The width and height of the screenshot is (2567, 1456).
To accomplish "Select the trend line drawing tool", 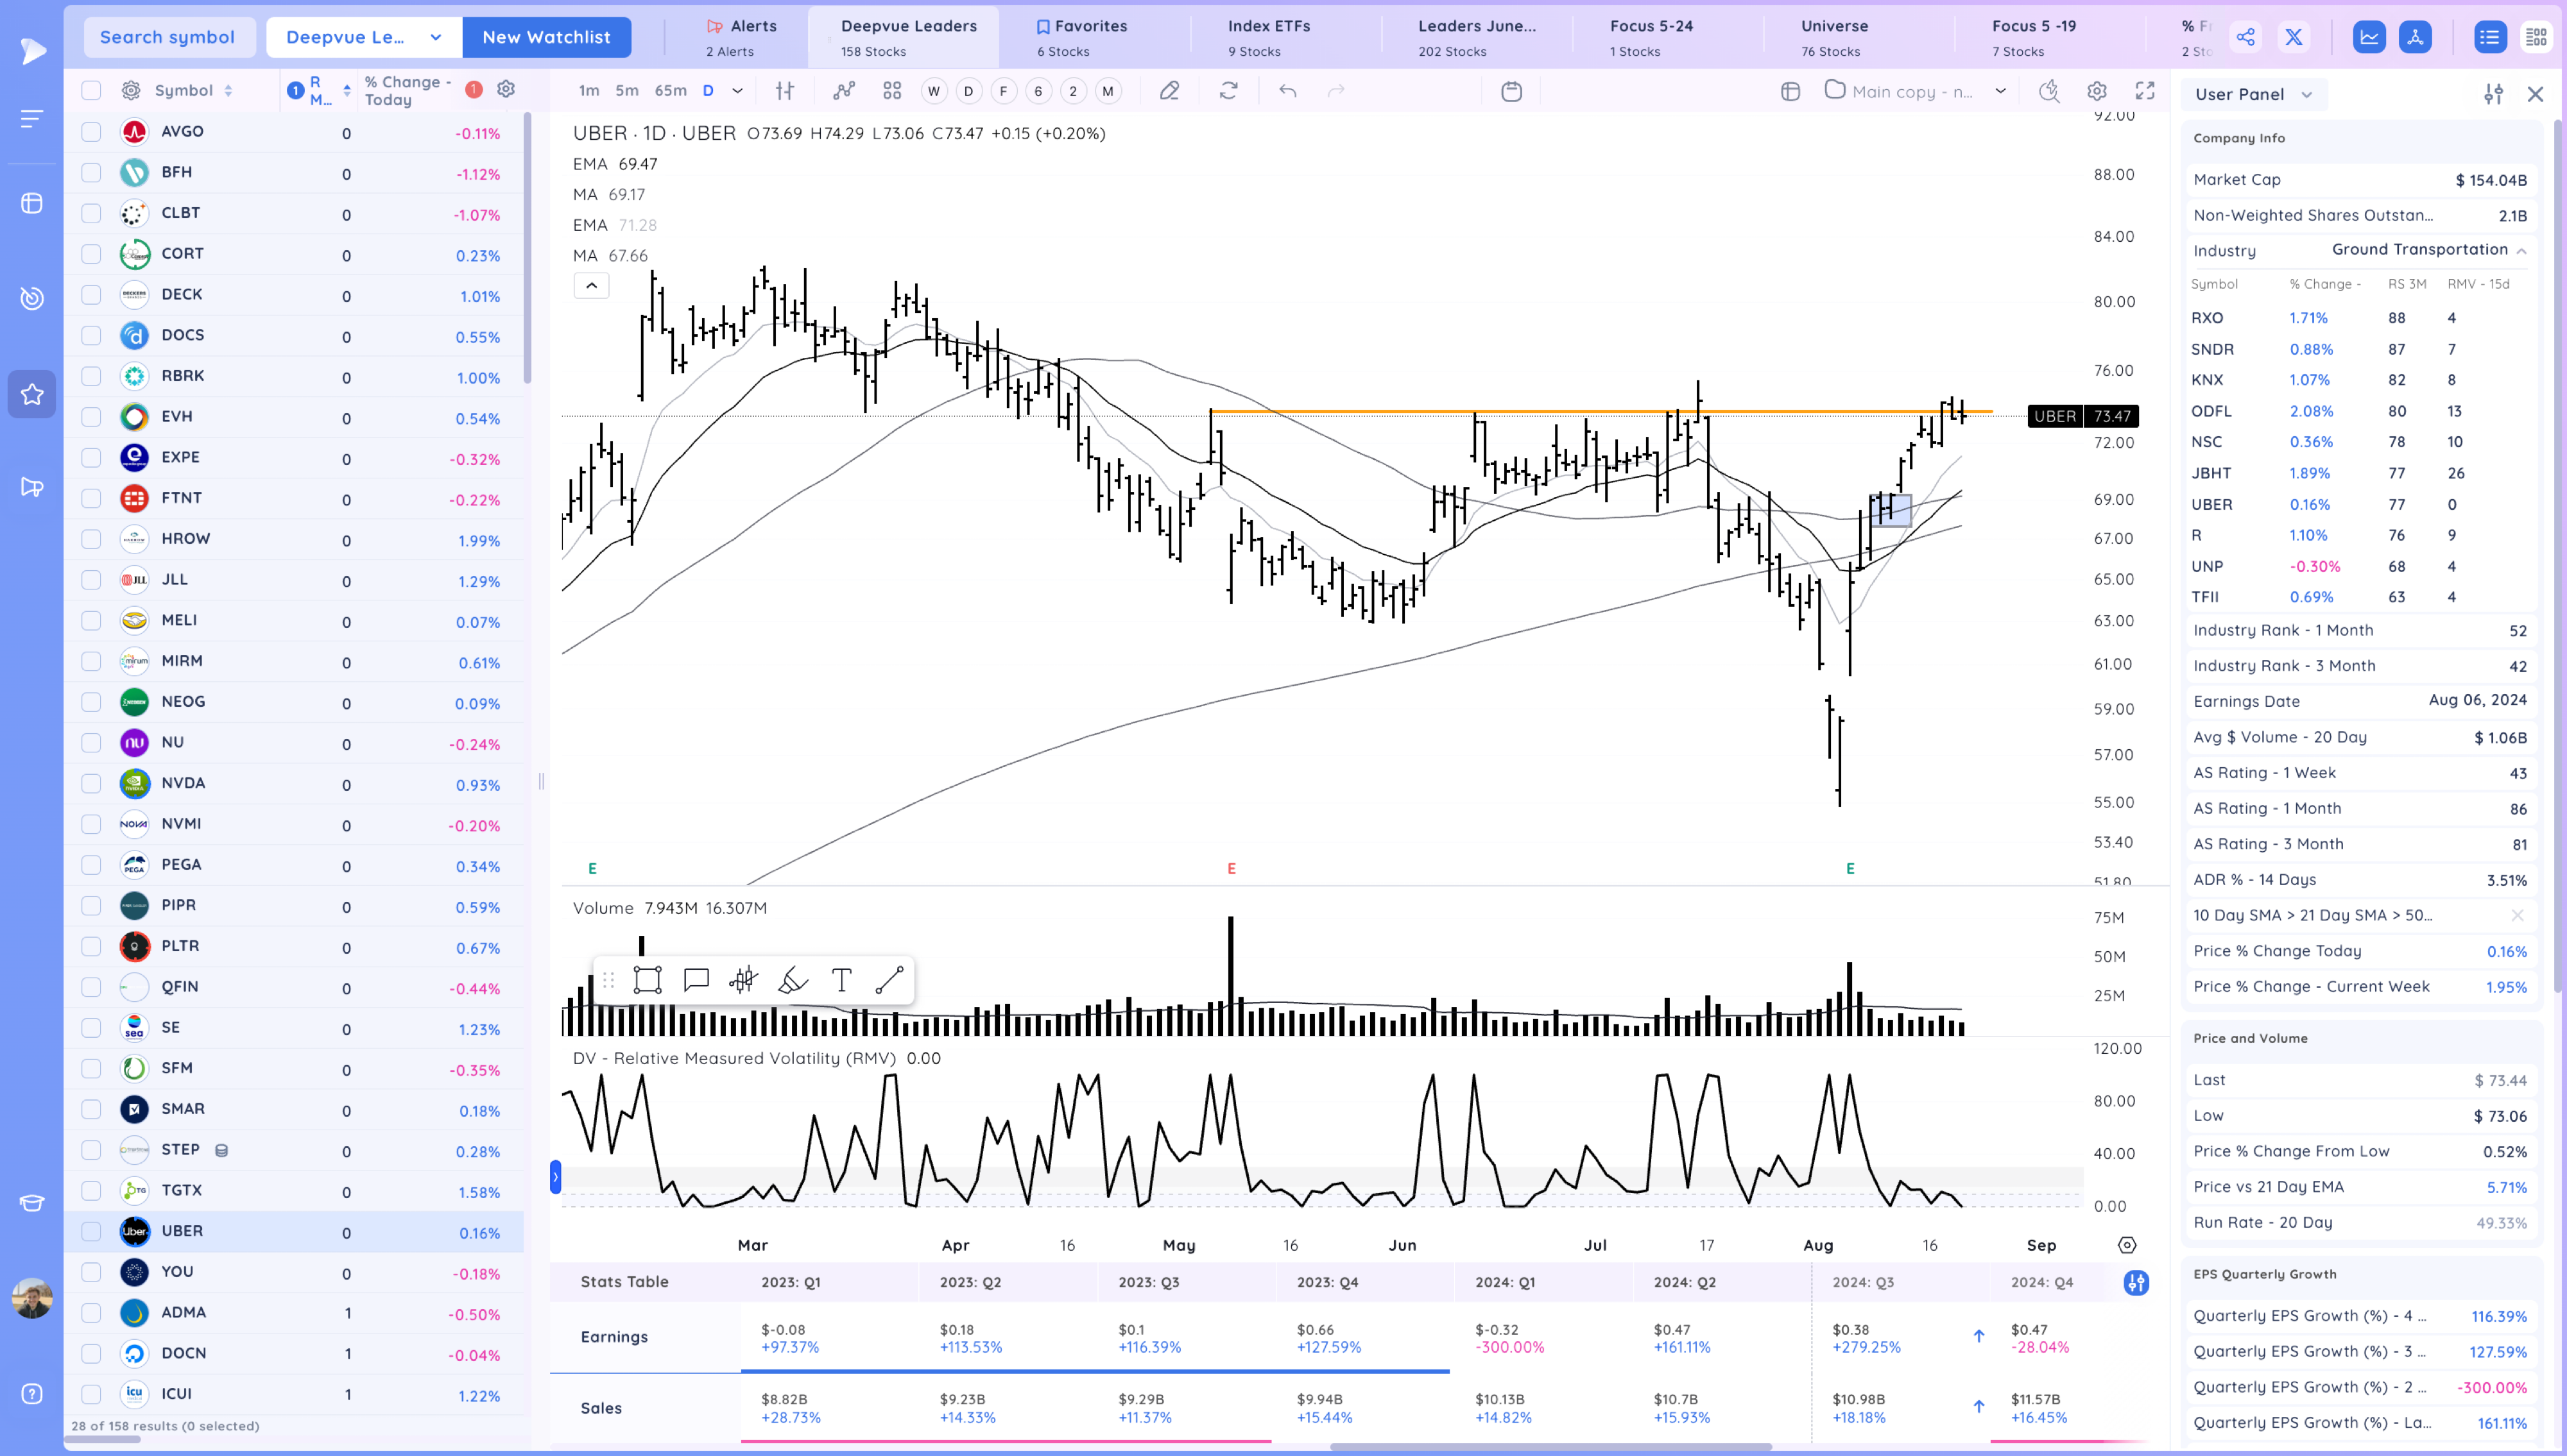I will pos(889,980).
